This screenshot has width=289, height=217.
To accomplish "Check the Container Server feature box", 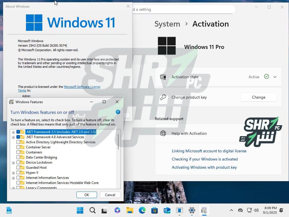I will (18, 147).
